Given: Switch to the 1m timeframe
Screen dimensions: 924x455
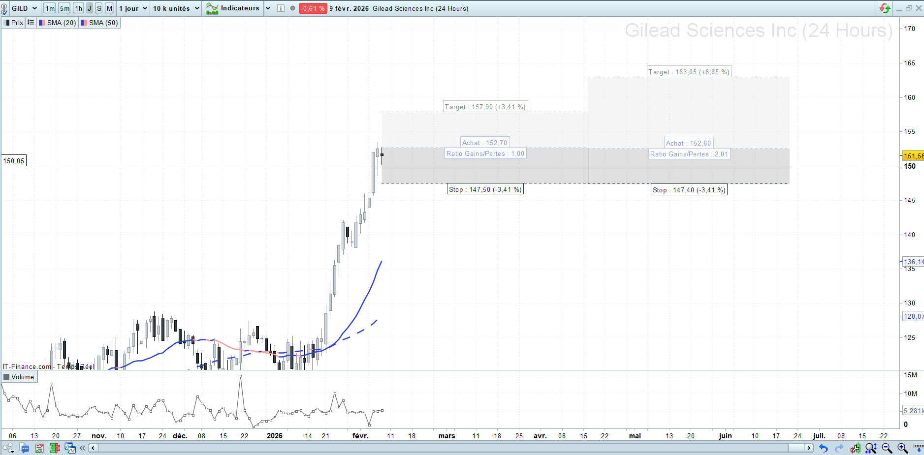Looking at the screenshot, I should (x=50, y=8).
